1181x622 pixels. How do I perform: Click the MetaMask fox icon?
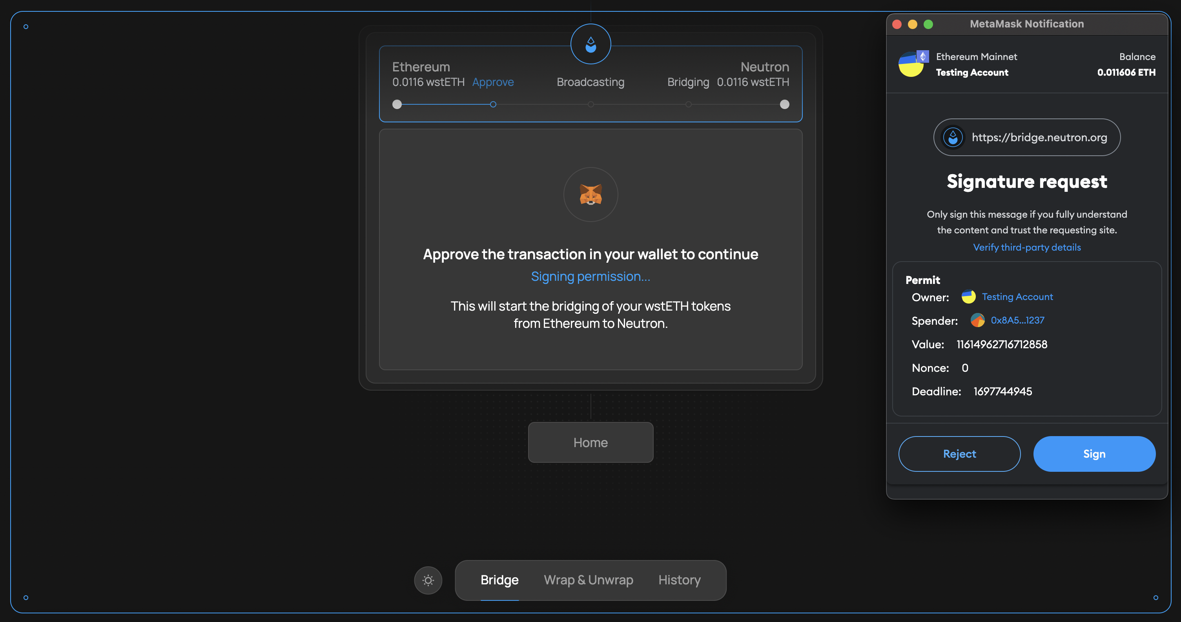click(590, 195)
